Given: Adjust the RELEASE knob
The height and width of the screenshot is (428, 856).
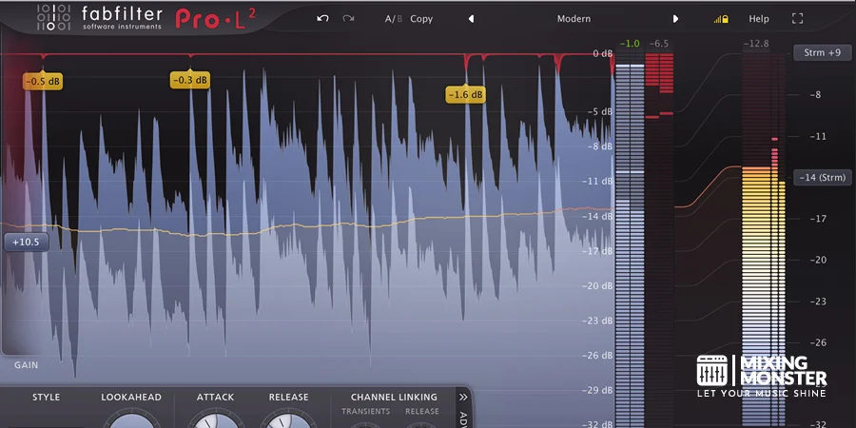Looking at the screenshot, I should [288, 418].
